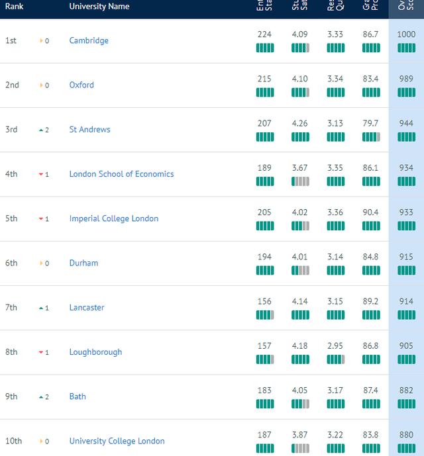Sort by the Rank column header
The height and width of the screenshot is (456, 424).
(x=14, y=7)
